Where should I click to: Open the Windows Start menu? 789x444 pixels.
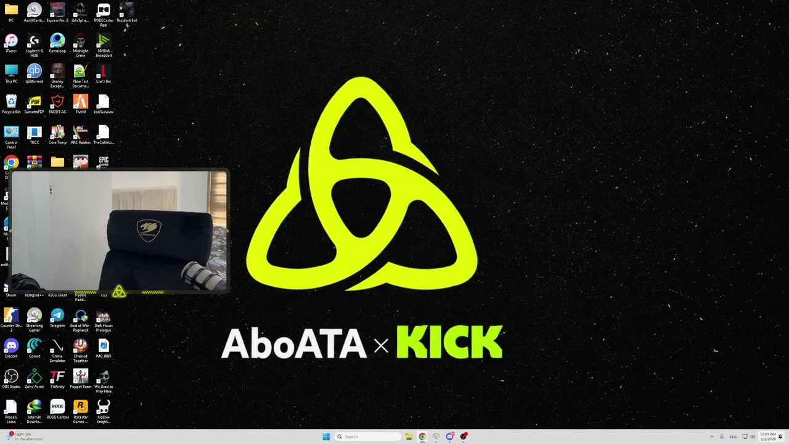[x=326, y=437]
